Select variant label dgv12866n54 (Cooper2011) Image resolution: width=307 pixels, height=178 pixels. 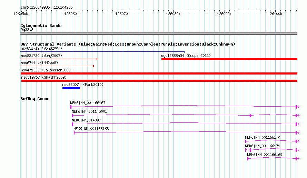[x=186, y=56]
